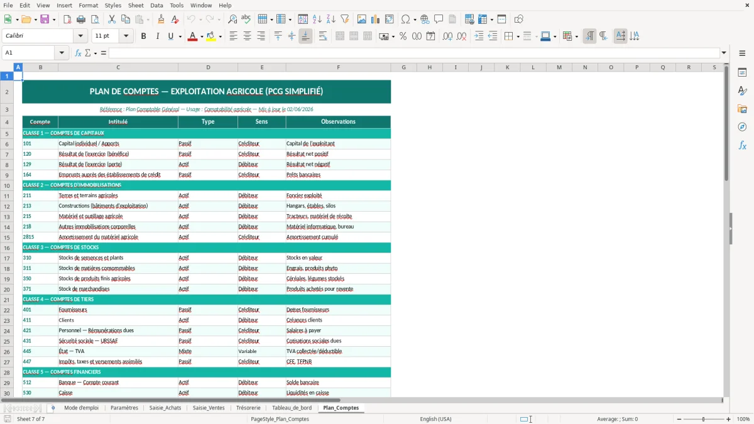Click the Cut scissors icon
This screenshot has height=424, width=754.
pyautogui.click(x=112, y=19)
